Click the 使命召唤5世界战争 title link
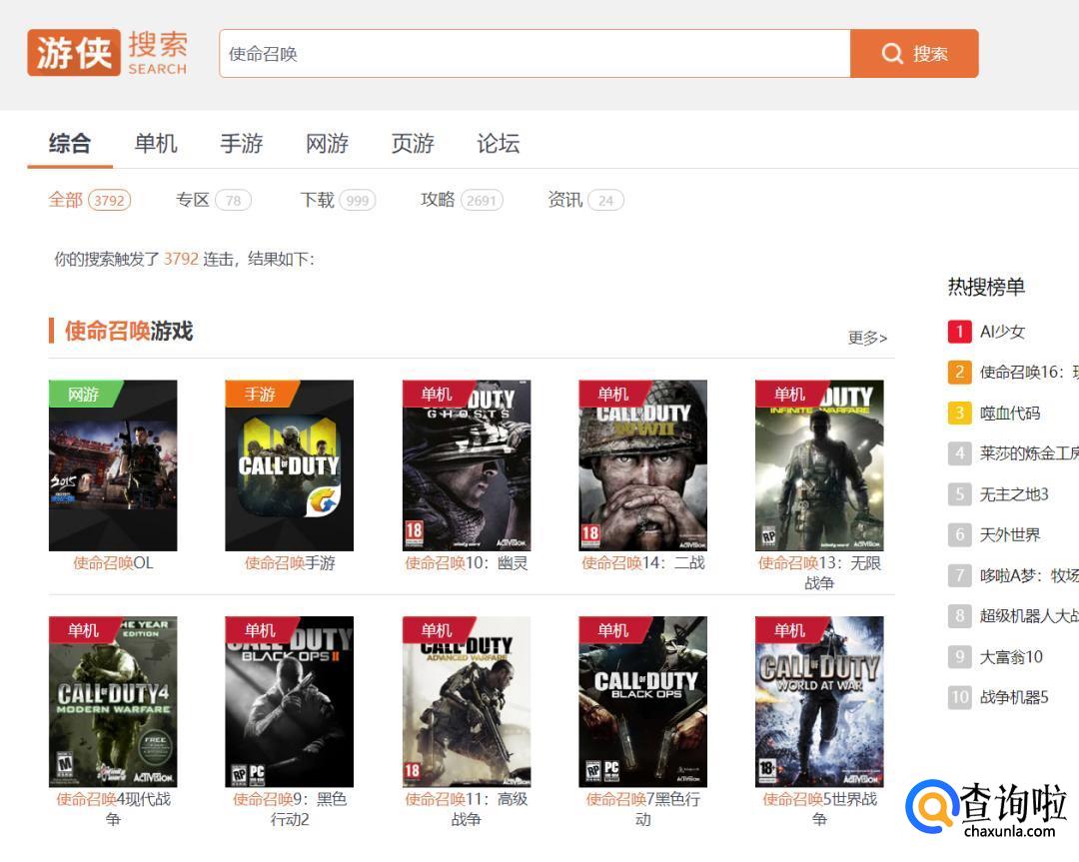 click(819, 808)
